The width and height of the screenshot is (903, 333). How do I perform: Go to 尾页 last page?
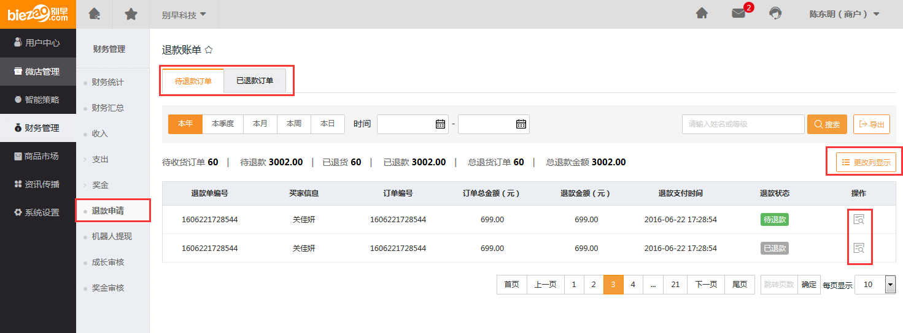point(740,285)
